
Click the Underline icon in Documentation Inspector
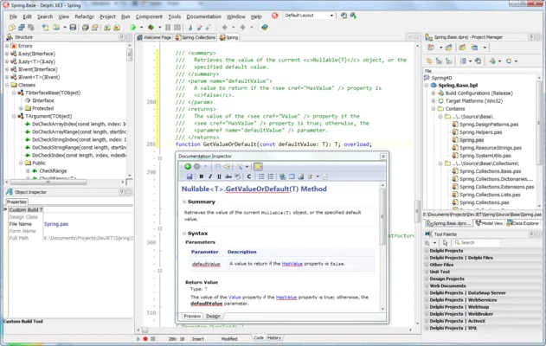[219, 176]
